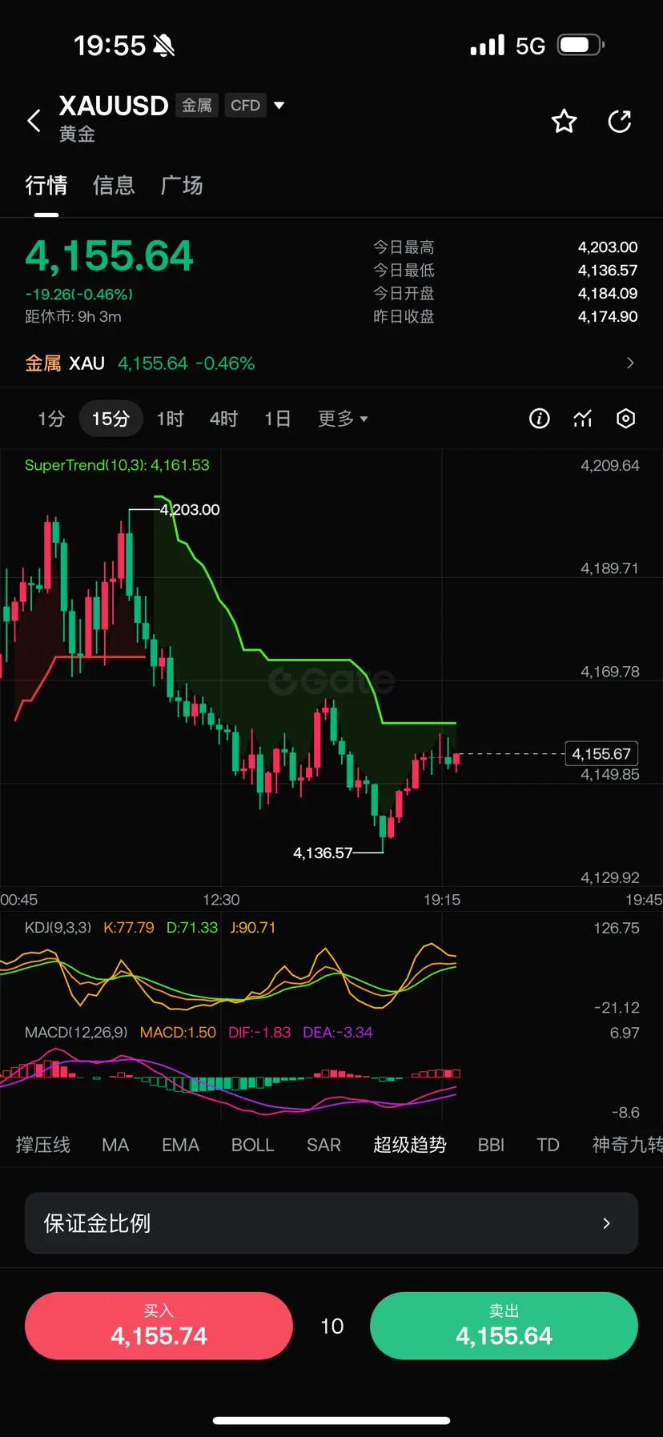Screen dimensions: 663x1437
Task: Tap the 昨日收盘 value 4,174.90
Action: [x=608, y=317]
